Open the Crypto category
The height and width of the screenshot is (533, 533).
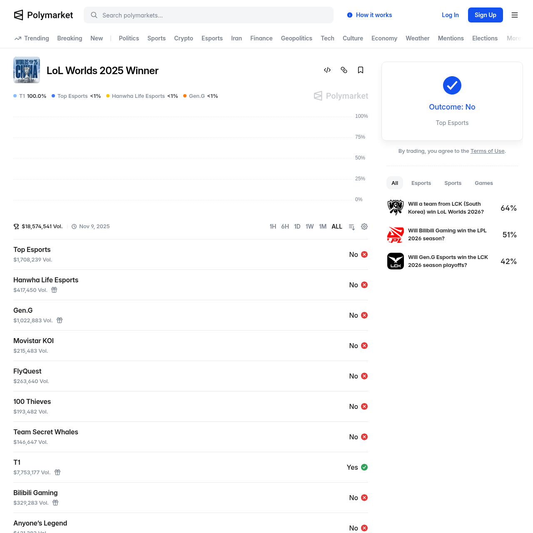tap(184, 38)
